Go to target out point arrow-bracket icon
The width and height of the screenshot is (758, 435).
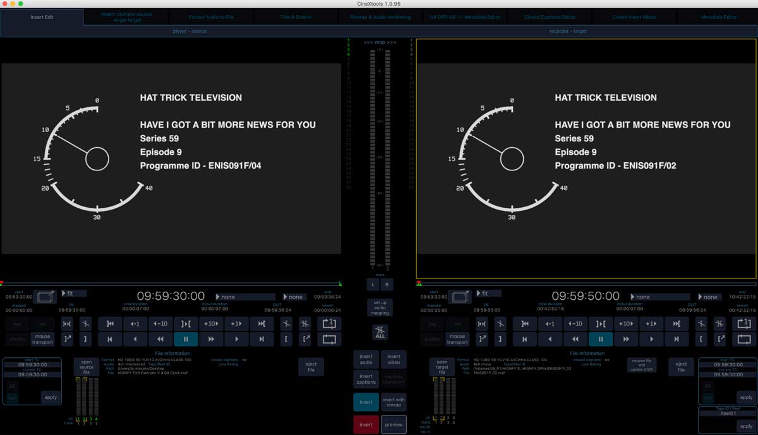(x=720, y=339)
